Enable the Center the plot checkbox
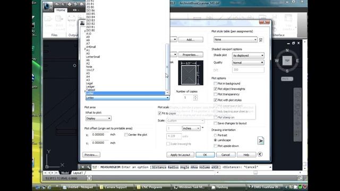Image resolution: width=340 pixels, height=191 pixels. click(126, 135)
